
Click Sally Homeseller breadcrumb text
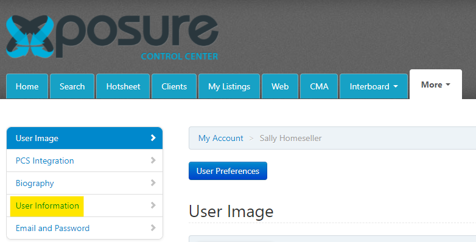[290, 138]
